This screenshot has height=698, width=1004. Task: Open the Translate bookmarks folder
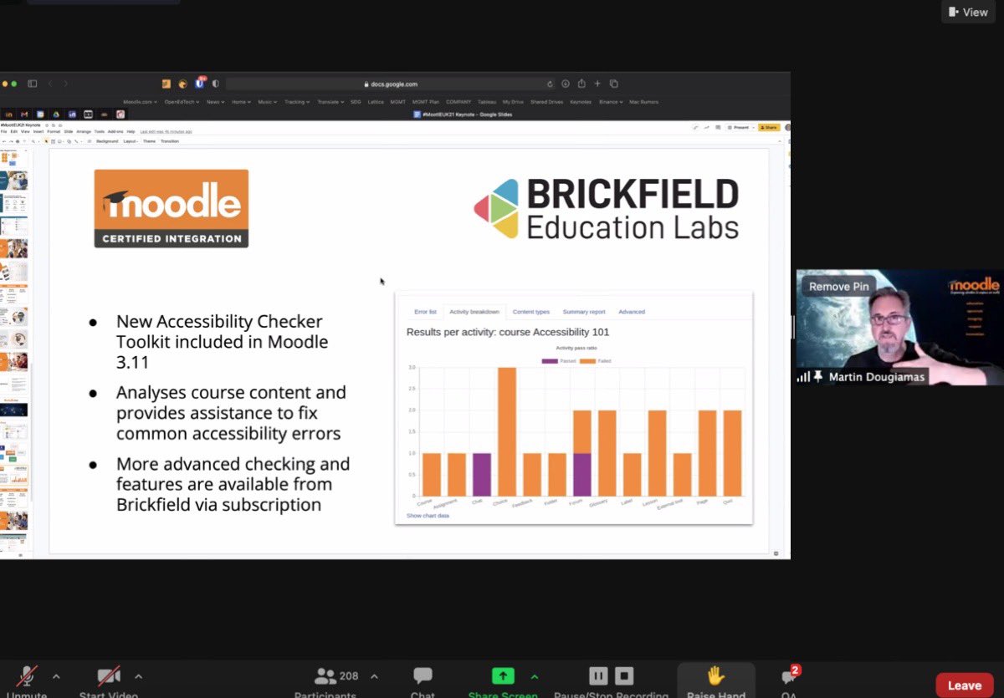coord(330,102)
